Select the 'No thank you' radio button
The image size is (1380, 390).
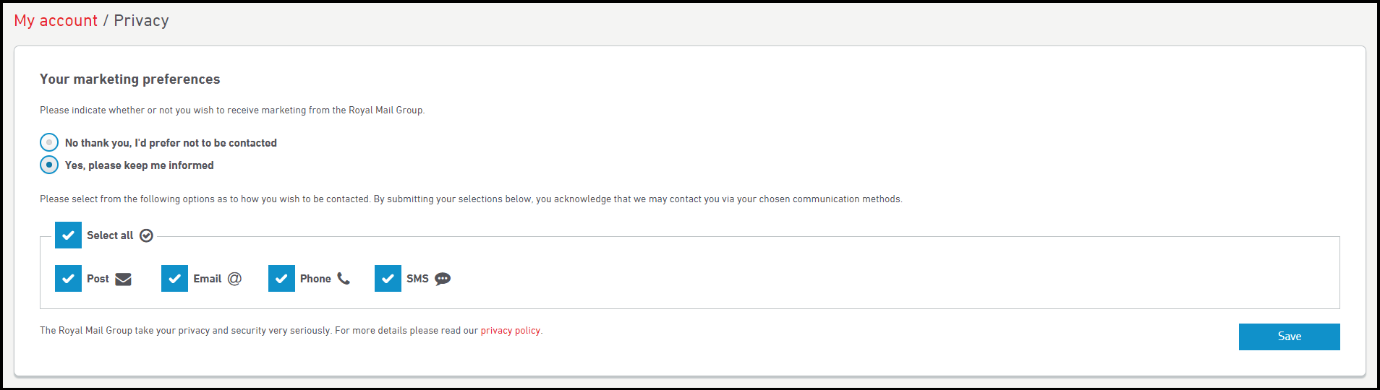pos(49,142)
